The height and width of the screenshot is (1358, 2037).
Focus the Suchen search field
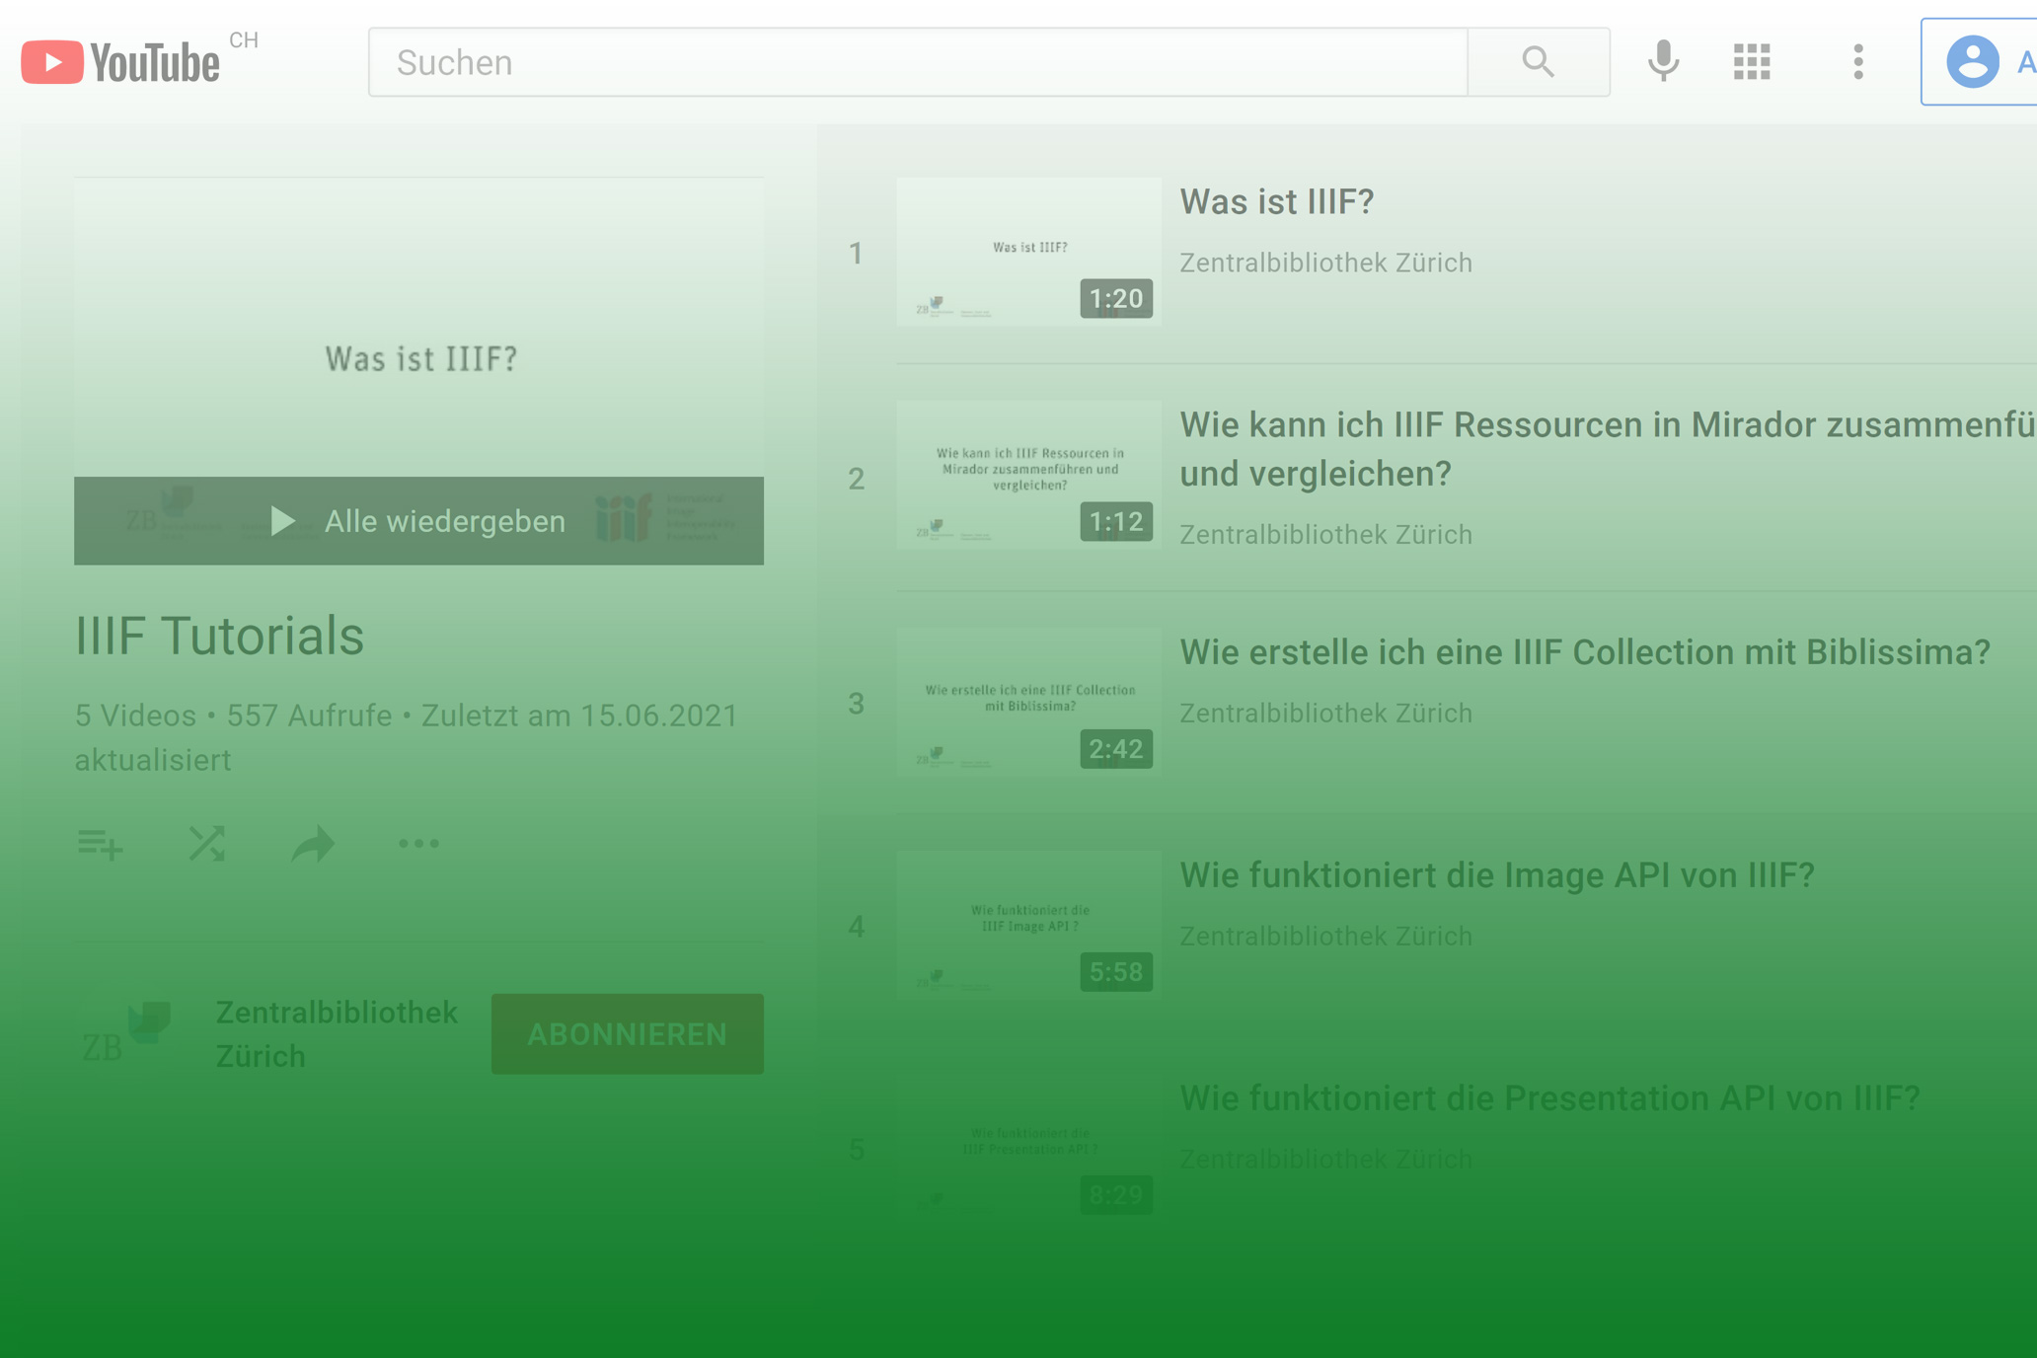(x=918, y=62)
